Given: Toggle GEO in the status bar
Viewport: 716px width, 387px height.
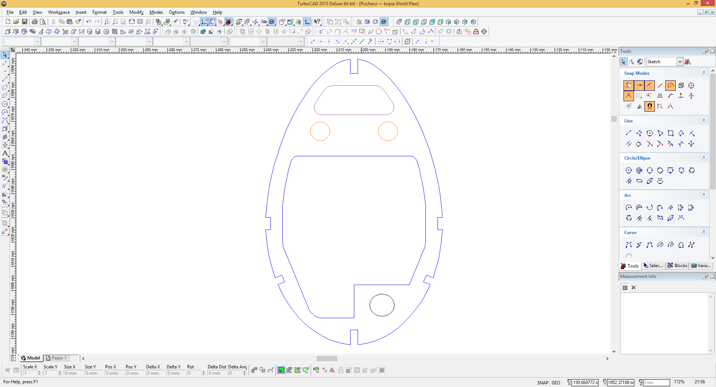Looking at the screenshot, I should pos(556,383).
